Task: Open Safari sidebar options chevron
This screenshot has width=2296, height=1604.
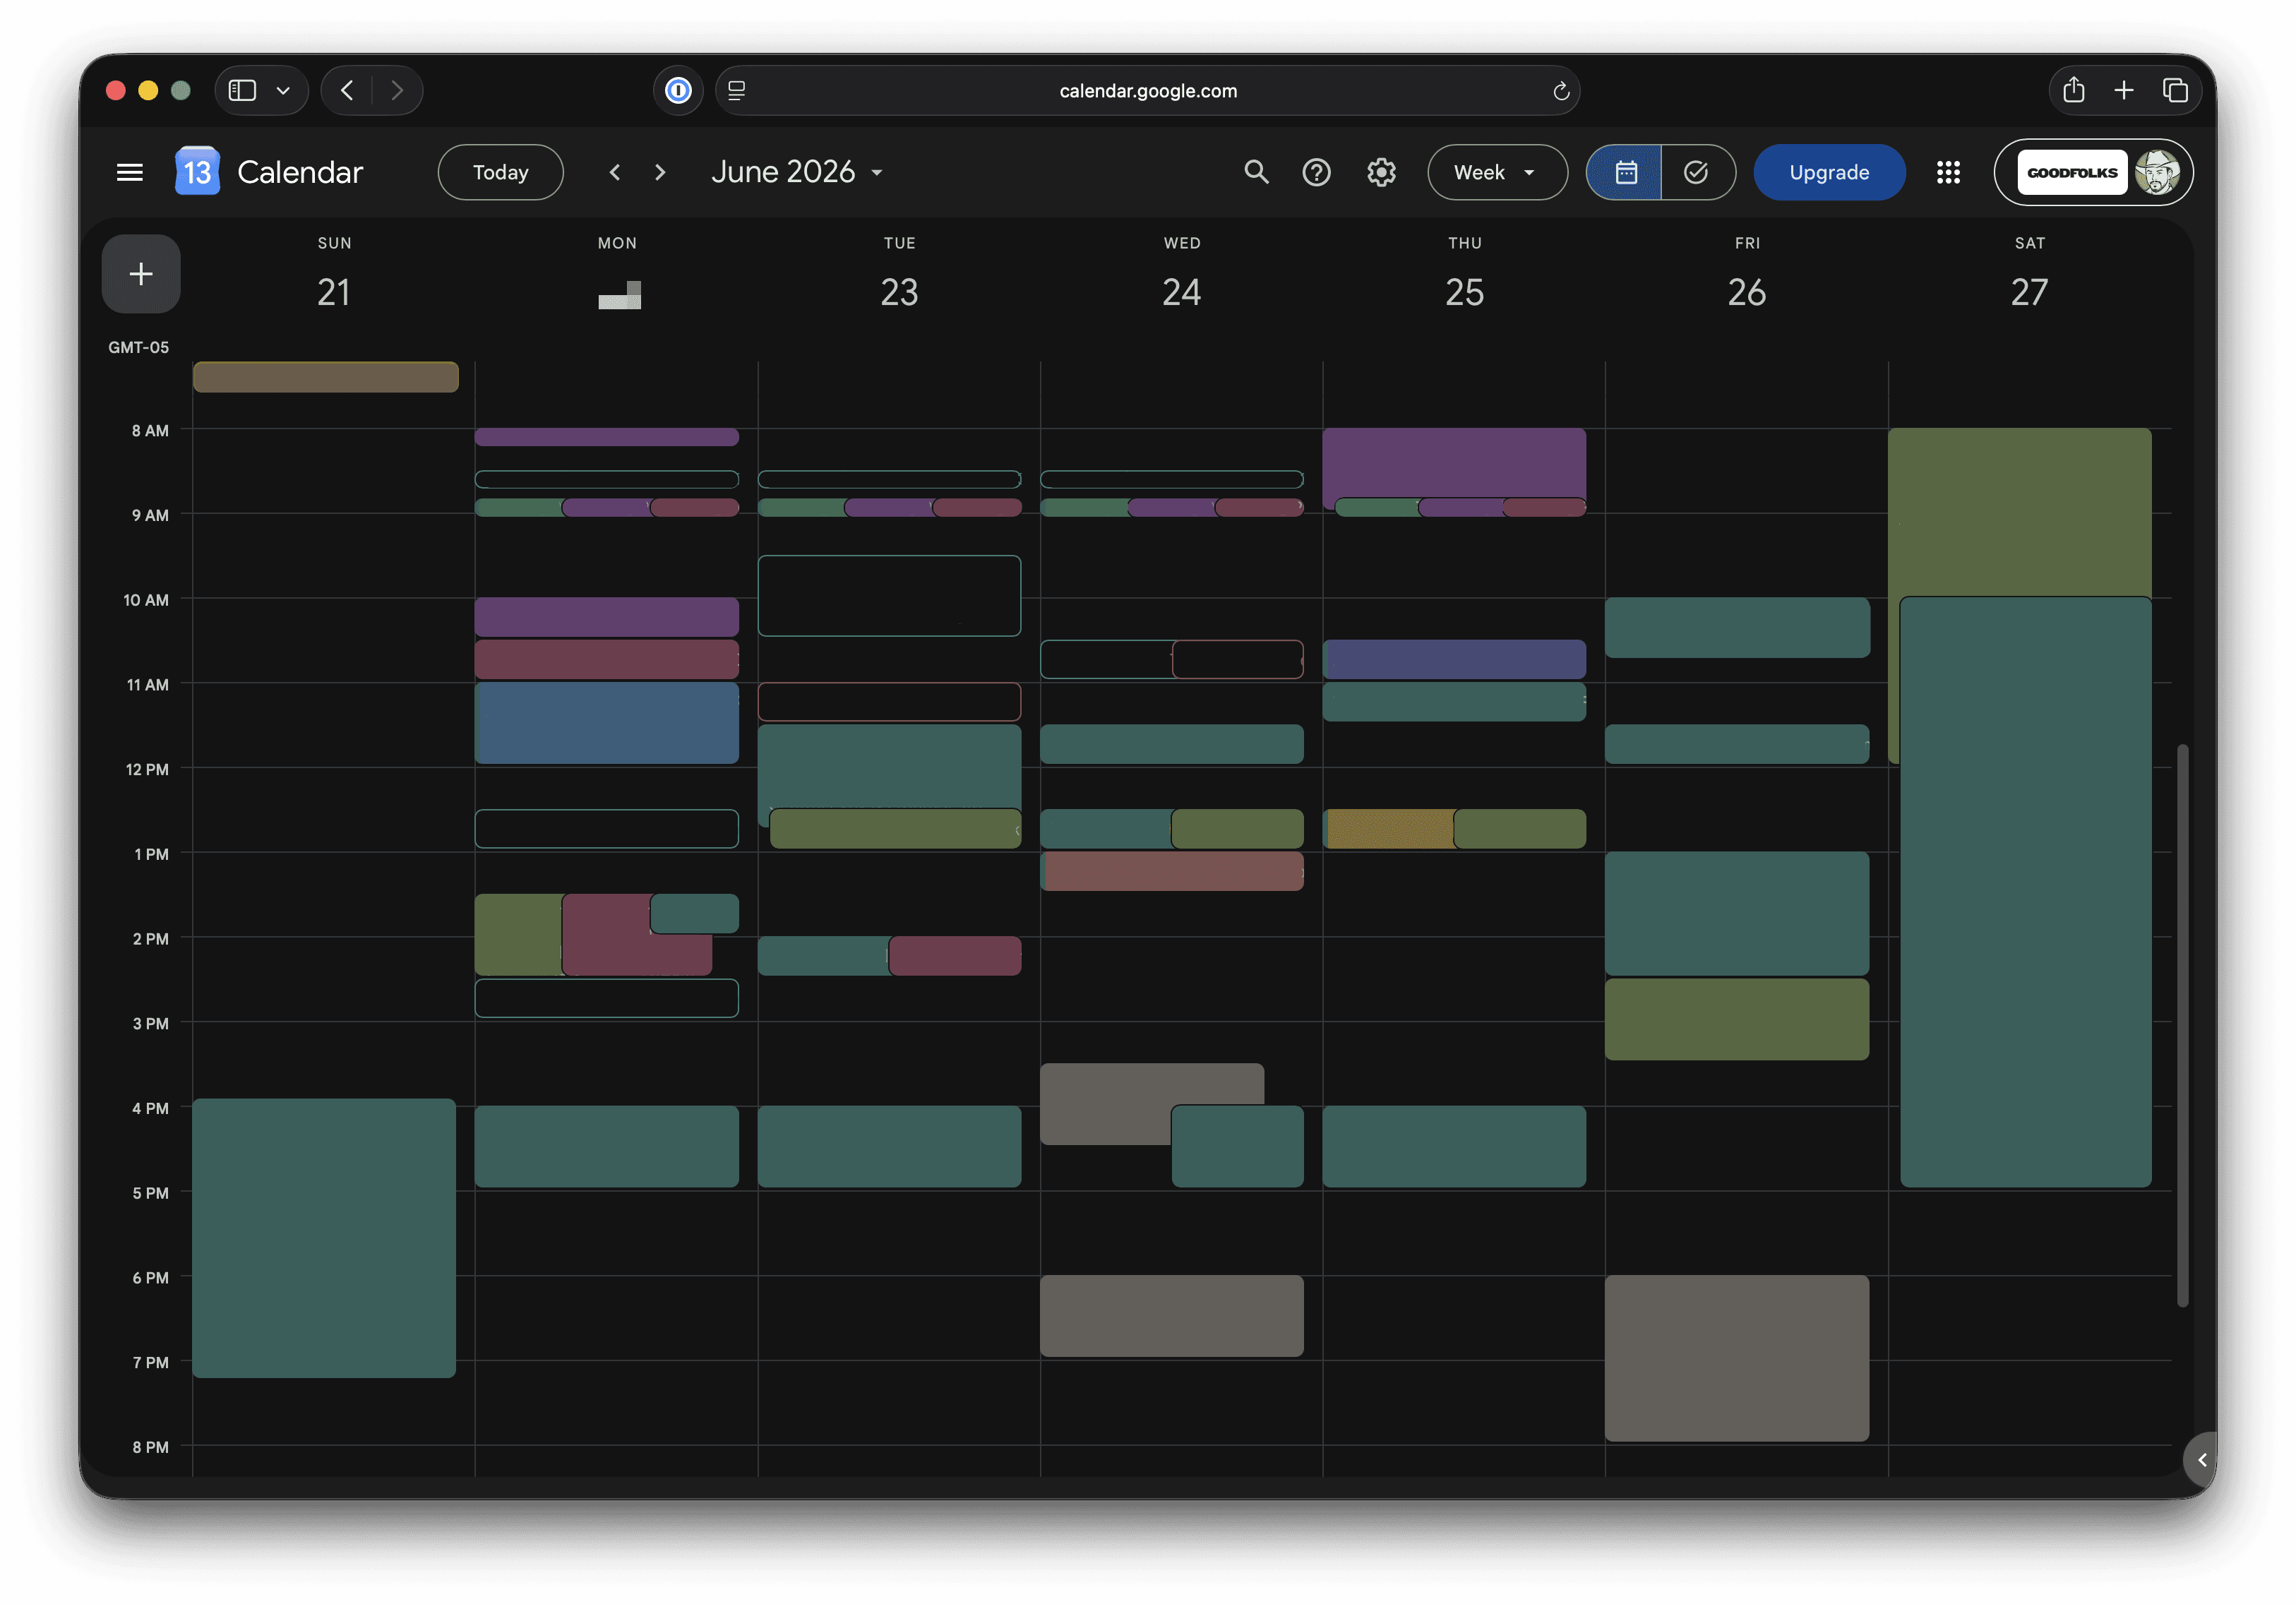Action: pyautogui.click(x=283, y=91)
